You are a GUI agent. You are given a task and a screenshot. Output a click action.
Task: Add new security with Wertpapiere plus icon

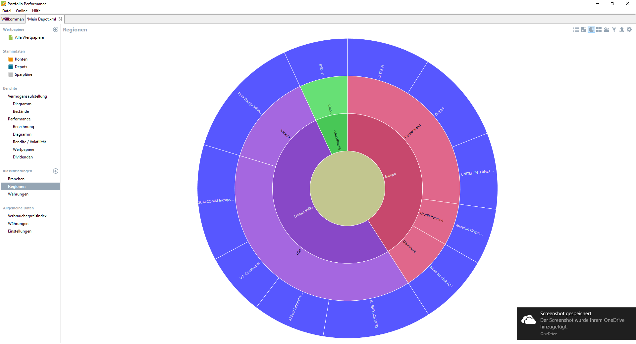[56, 29]
